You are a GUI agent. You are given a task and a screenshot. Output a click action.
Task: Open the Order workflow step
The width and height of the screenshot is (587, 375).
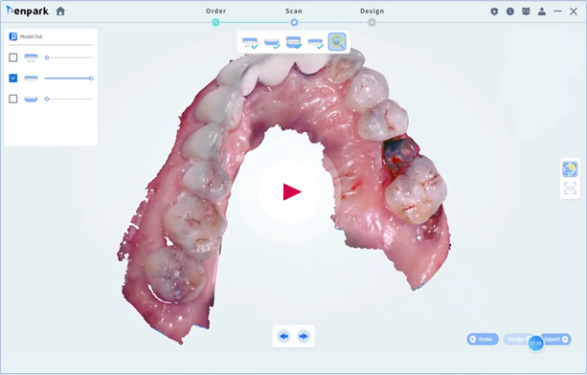[x=216, y=22]
